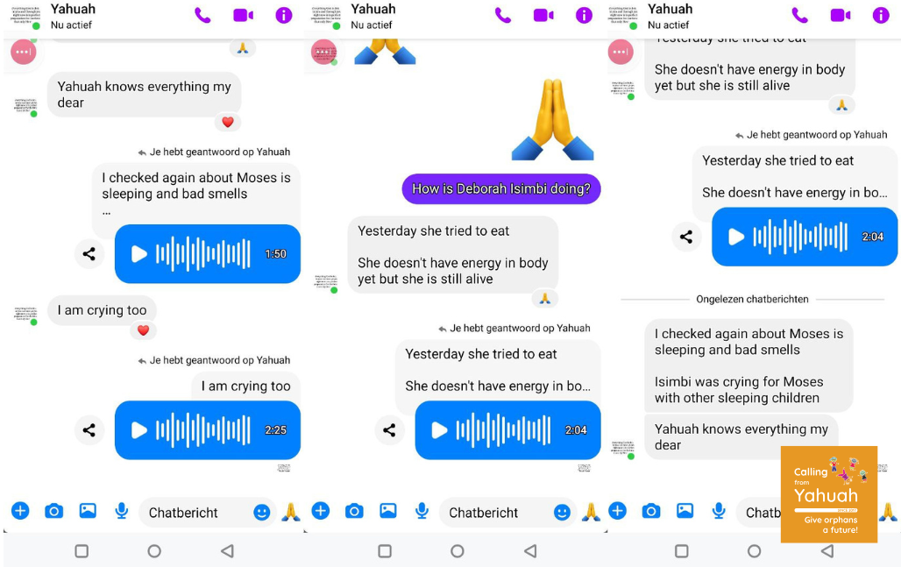Start a voice call in the left chat
This screenshot has height=567, width=901.
click(202, 15)
